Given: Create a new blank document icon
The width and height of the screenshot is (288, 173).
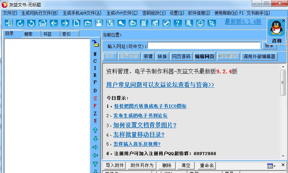Looking at the screenshot, I should click(x=76, y=23).
